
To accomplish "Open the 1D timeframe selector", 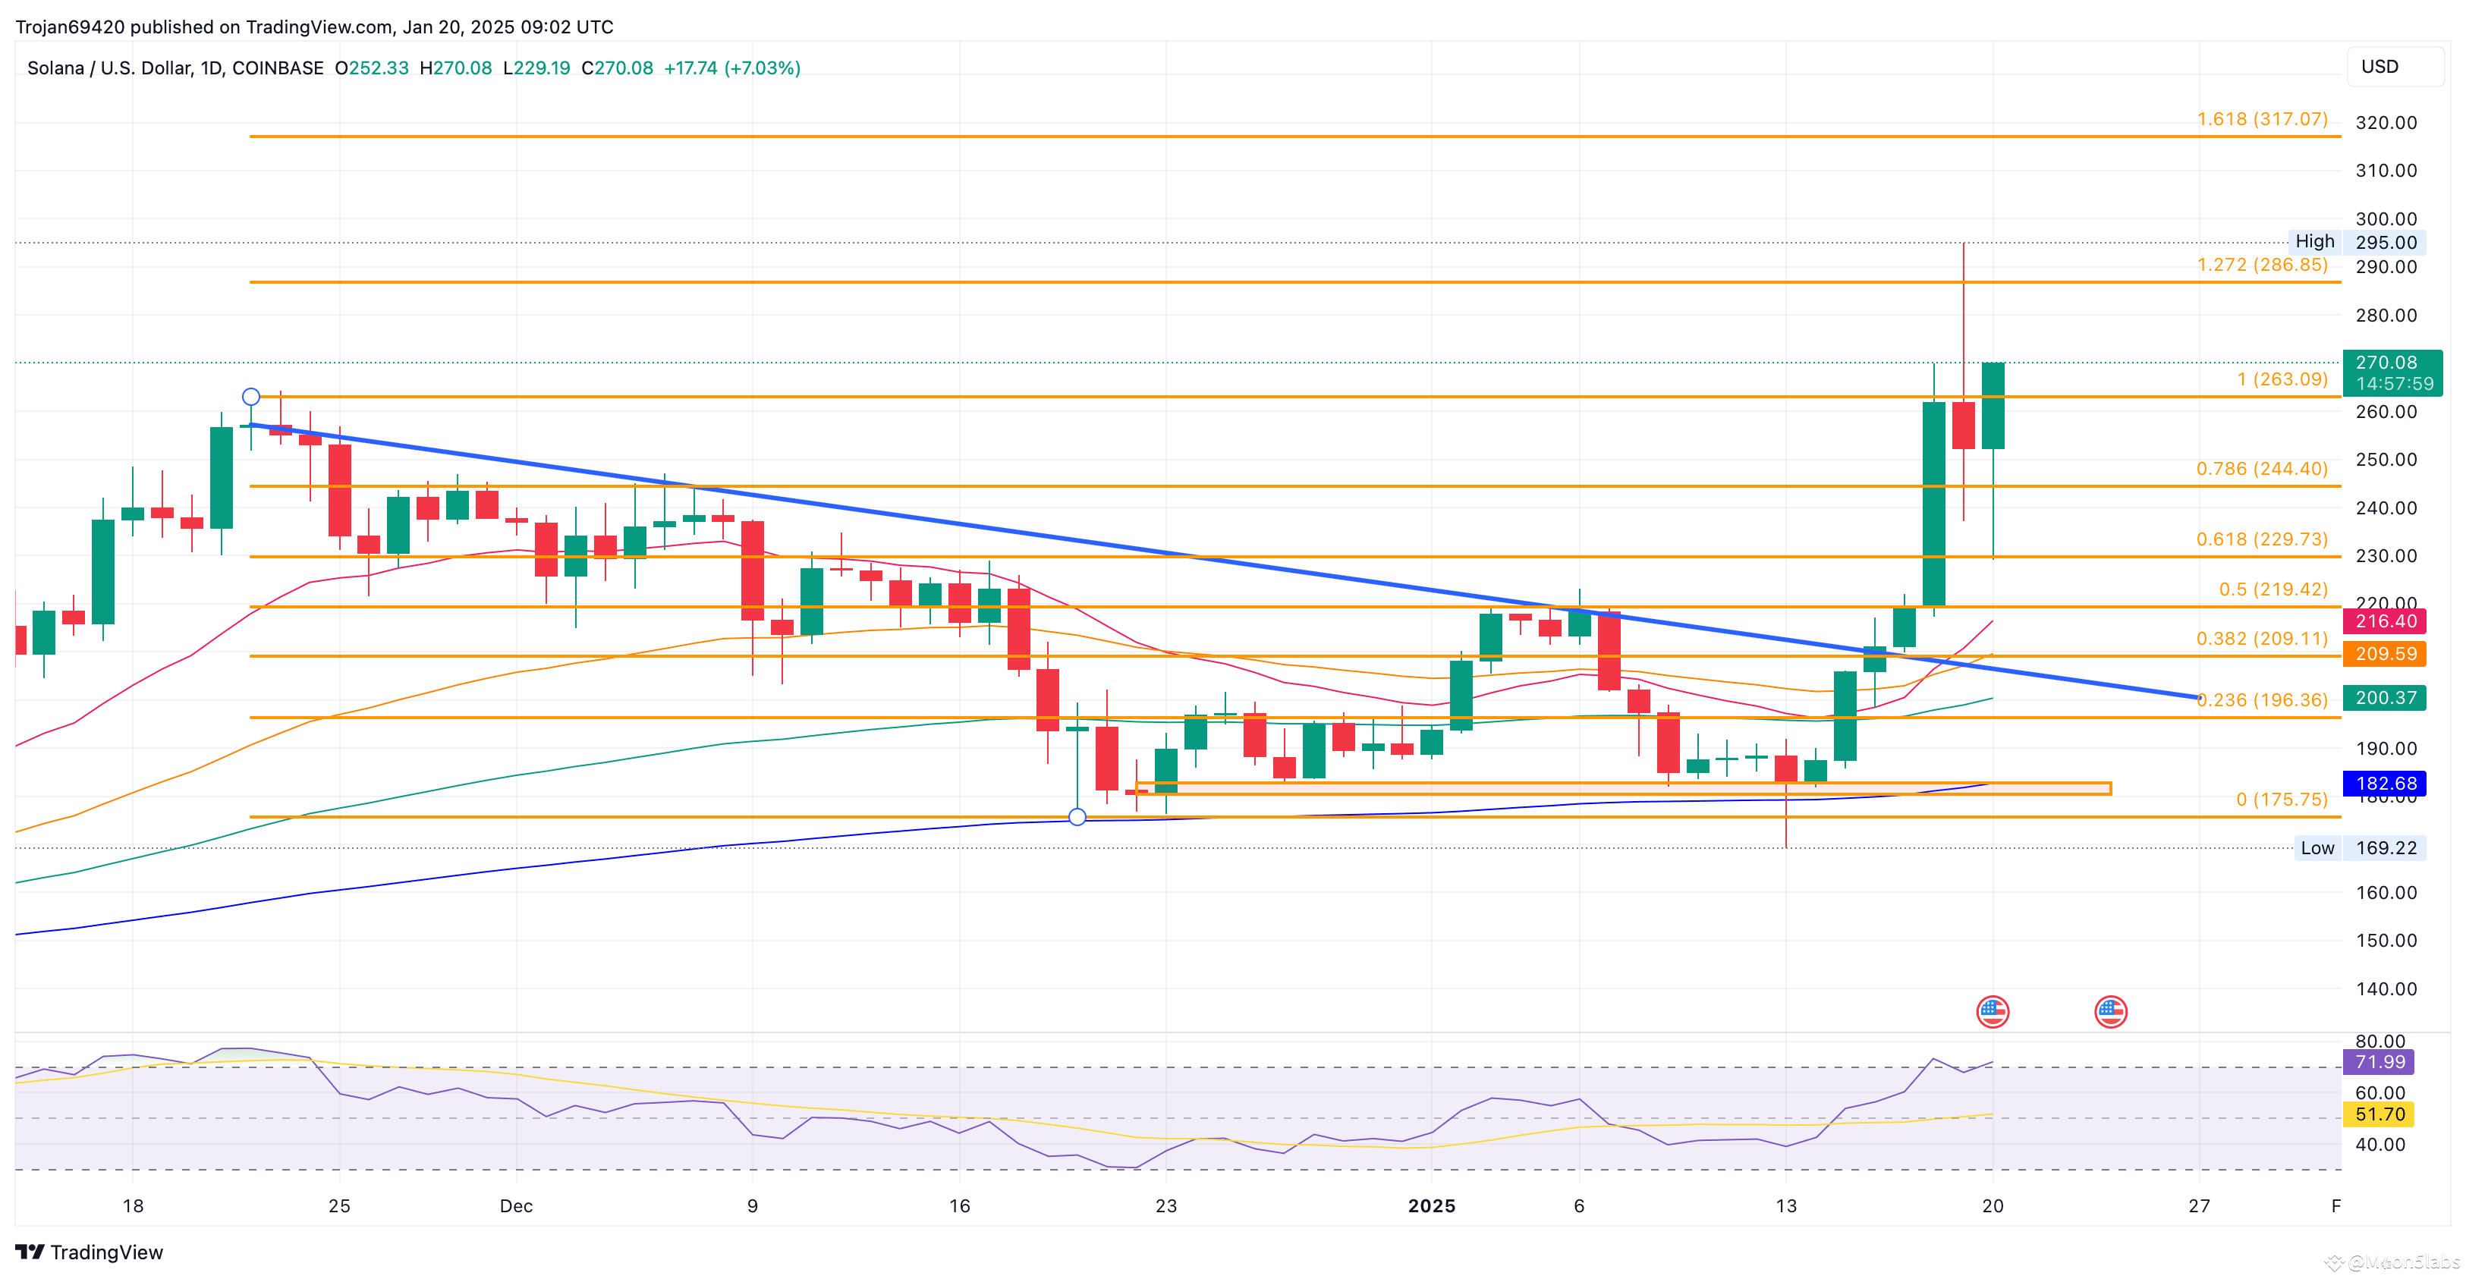I will click(x=212, y=68).
